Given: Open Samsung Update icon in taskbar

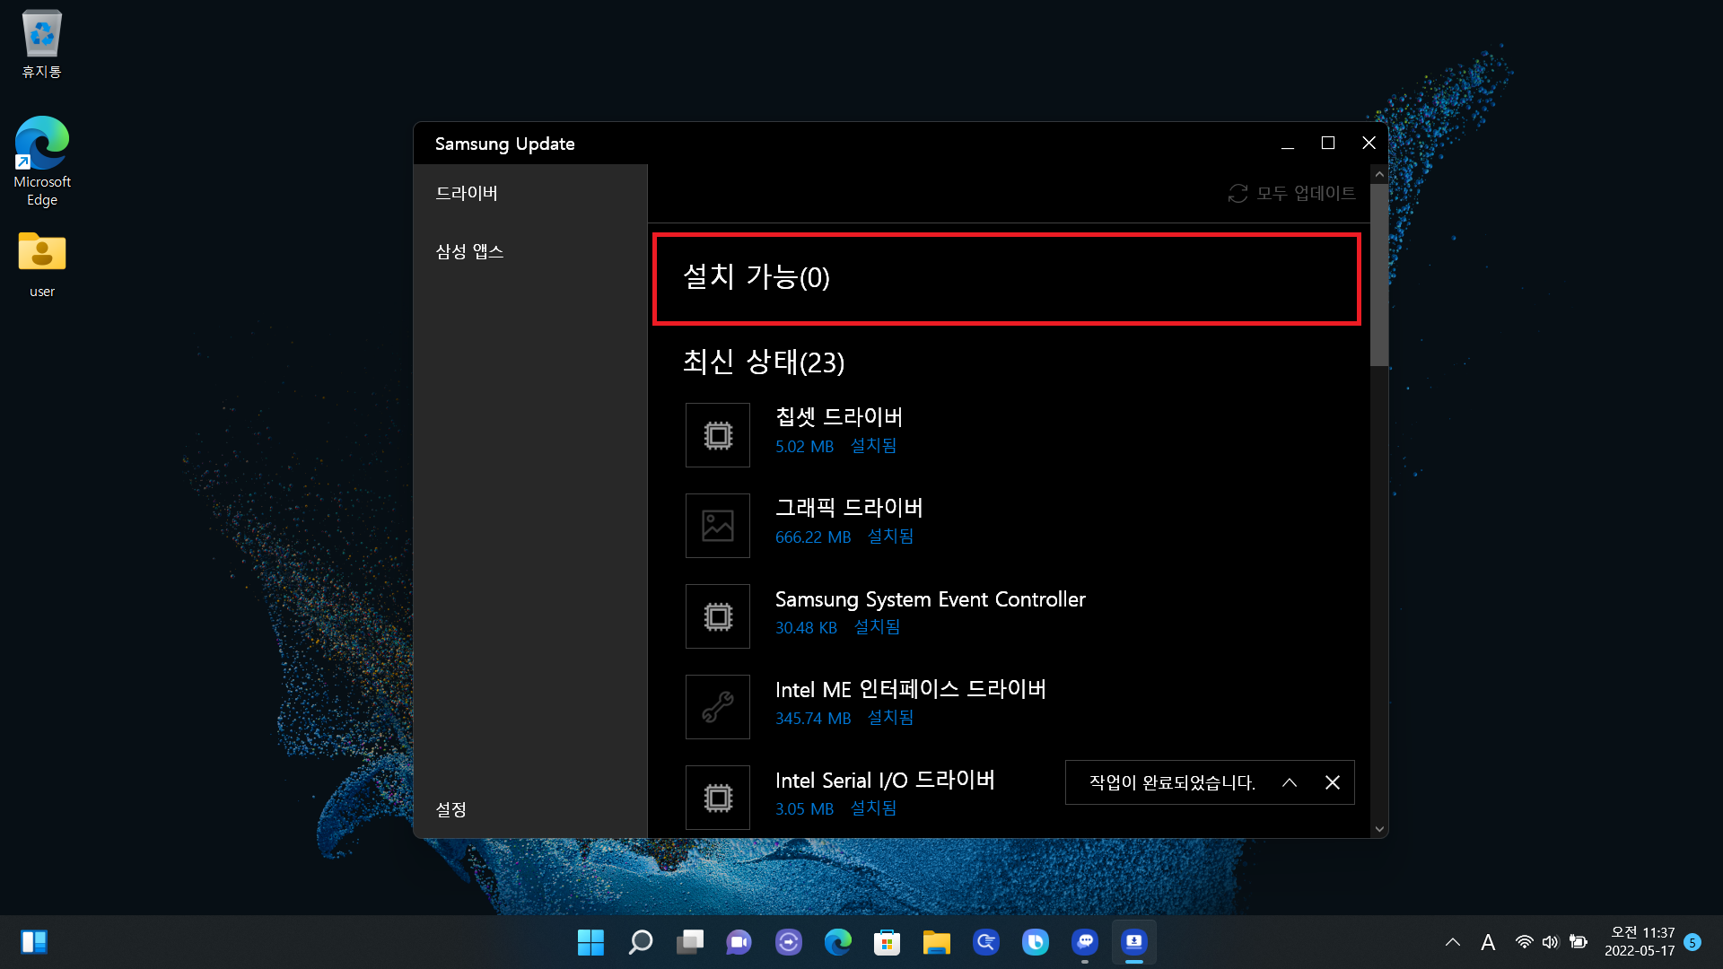Looking at the screenshot, I should point(1133,942).
